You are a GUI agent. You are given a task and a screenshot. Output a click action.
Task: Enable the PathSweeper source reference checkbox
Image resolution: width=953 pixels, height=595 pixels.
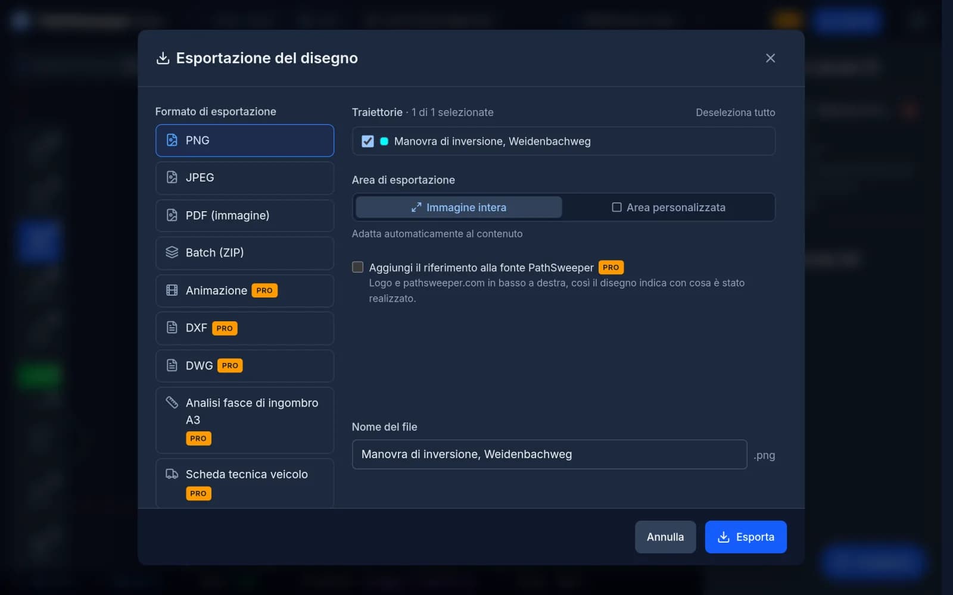[357, 267]
